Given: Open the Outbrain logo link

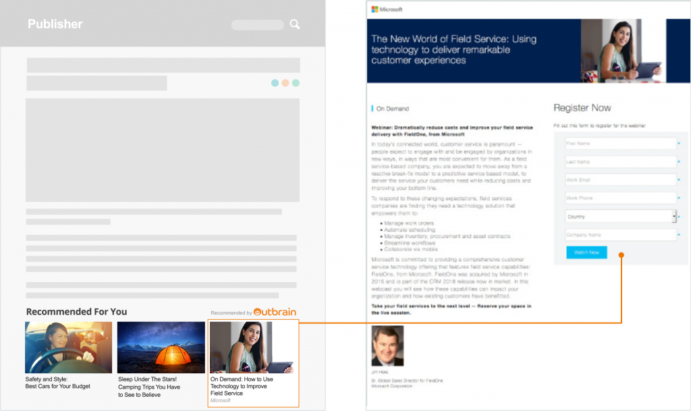Looking at the screenshot, I should (275, 312).
